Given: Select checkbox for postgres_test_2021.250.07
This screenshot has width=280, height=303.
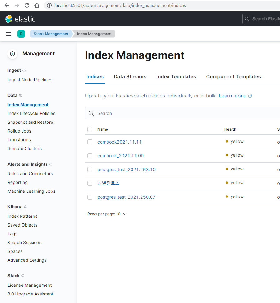Looking at the screenshot, I should point(90,197).
